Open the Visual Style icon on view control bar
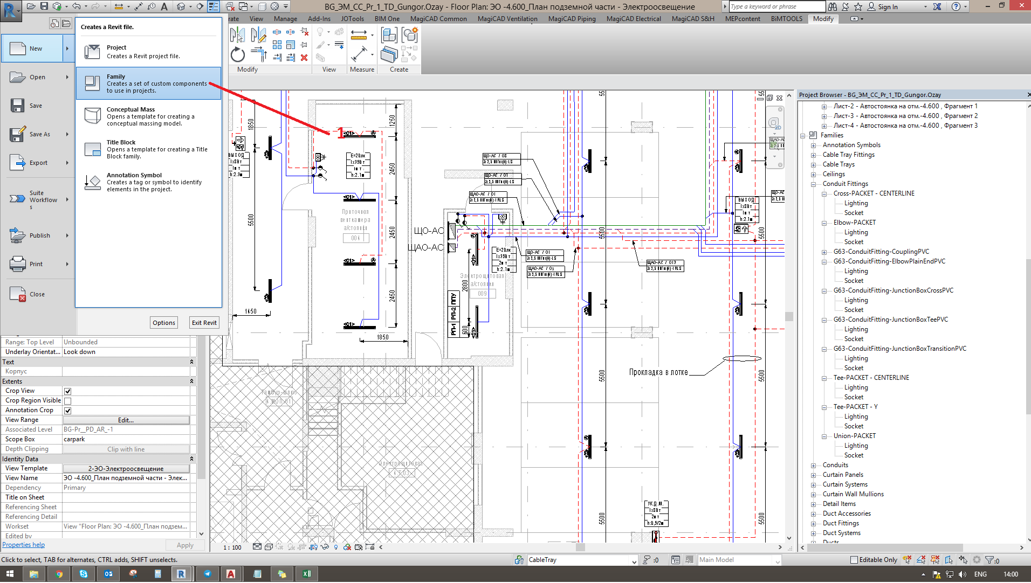The image size is (1031, 583). pyautogui.click(x=258, y=547)
